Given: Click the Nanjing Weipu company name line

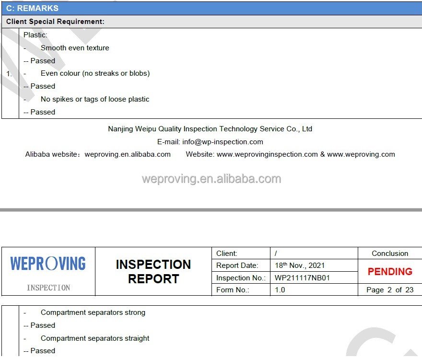Looking at the screenshot, I should 210,129.
